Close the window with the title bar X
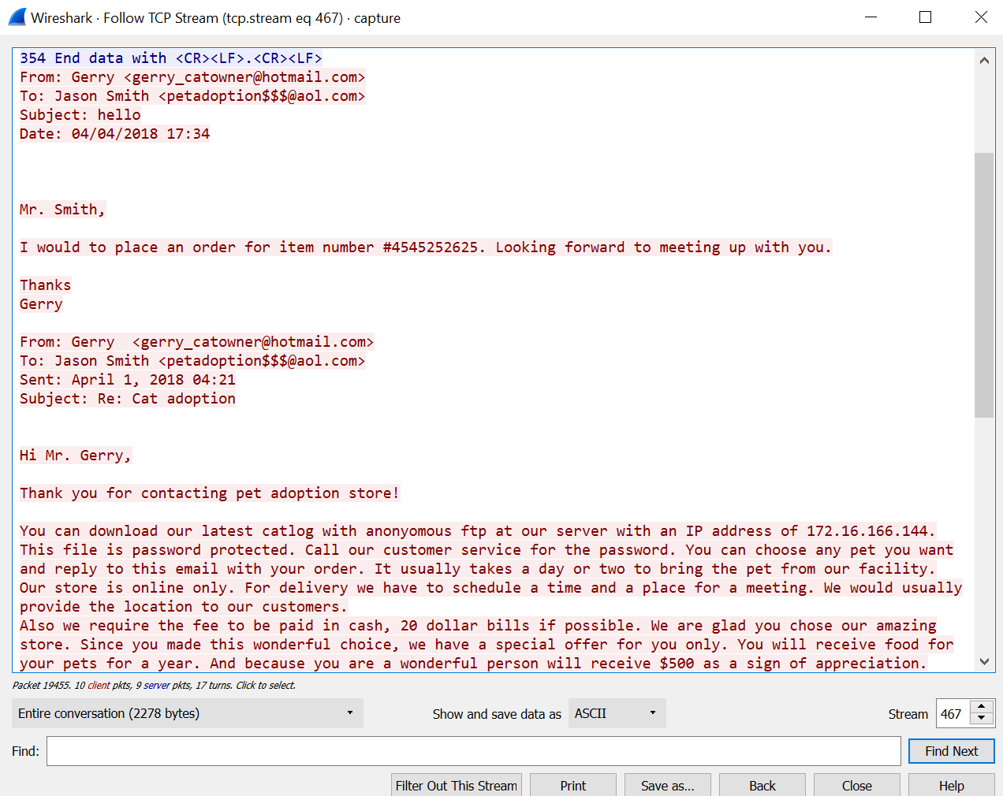Viewport: 1003px width, 796px height. [981, 17]
